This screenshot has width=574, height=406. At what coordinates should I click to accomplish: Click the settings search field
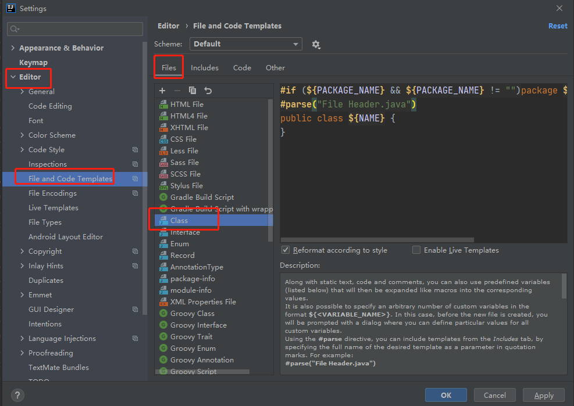click(76, 29)
